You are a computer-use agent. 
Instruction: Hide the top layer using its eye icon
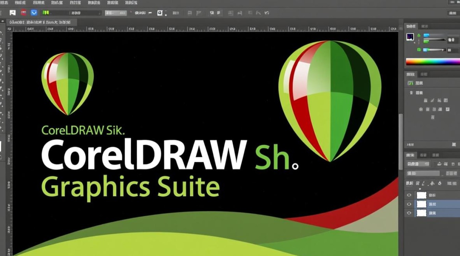(409, 195)
